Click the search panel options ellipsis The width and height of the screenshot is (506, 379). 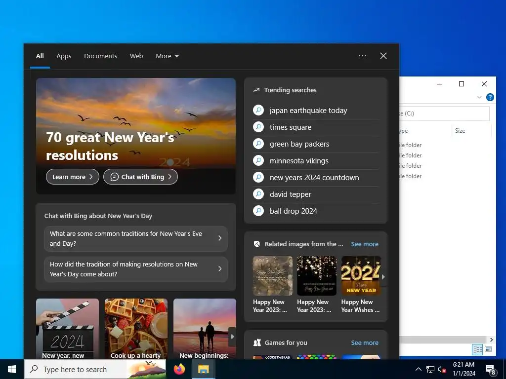(362, 56)
